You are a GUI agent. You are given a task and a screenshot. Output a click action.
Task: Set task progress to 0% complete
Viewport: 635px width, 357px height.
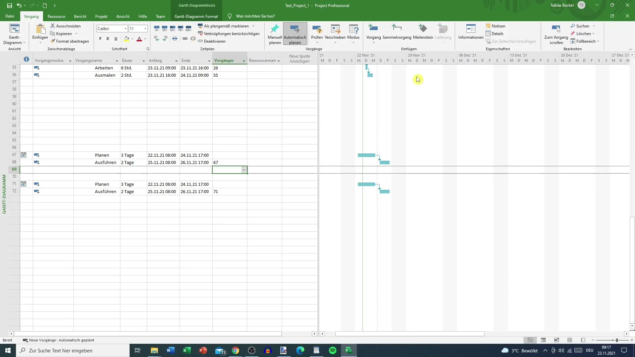click(157, 28)
